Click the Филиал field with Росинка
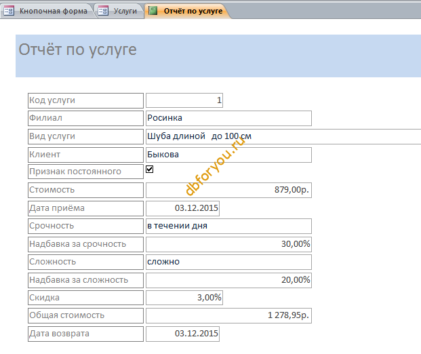The width and height of the screenshot is (421, 354). pos(228,118)
